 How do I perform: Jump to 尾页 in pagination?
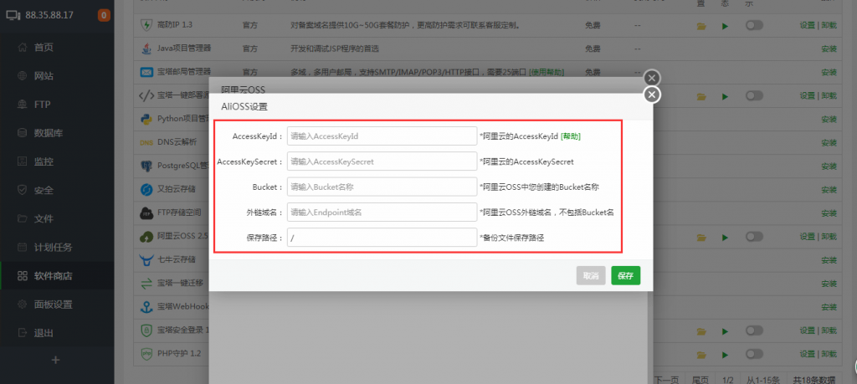pyautogui.click(x=700, y=380)
